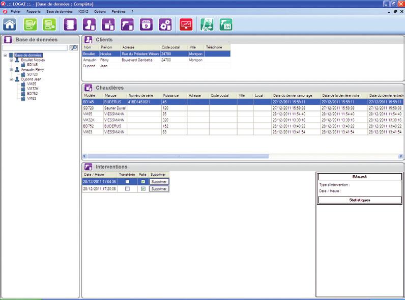Click the Interventions panel header icon

point(89,167)
